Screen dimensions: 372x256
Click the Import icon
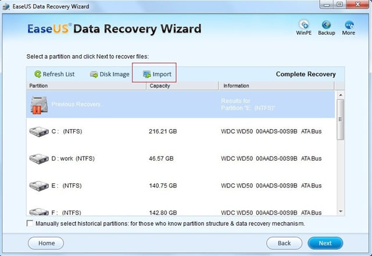click(147, 74)
